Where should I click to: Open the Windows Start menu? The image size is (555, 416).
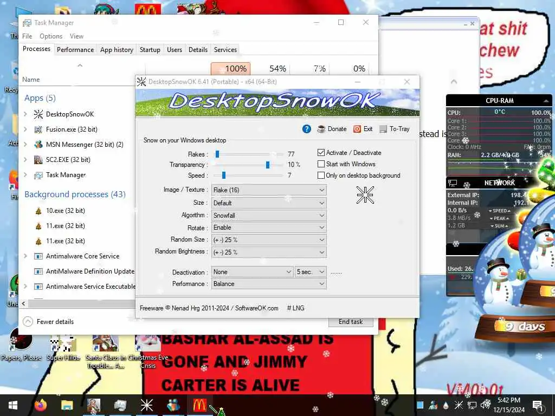pyautogui.click(x=13, y=405)
